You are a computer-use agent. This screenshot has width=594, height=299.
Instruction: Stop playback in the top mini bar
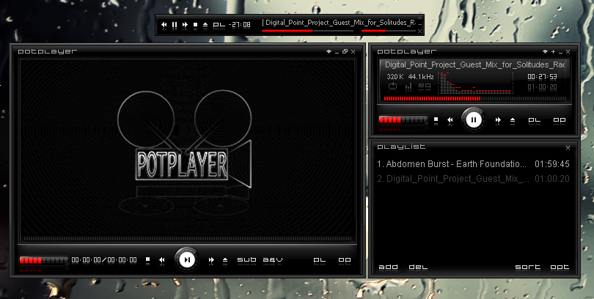pyautogui.click(x=196, y=25)
